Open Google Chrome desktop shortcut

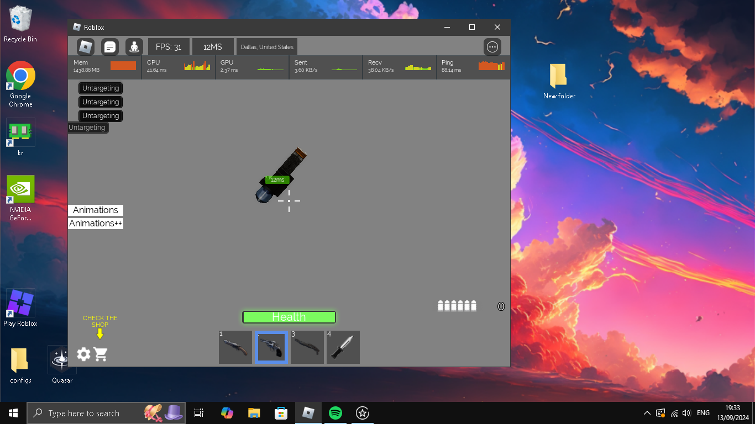[20, 84]
